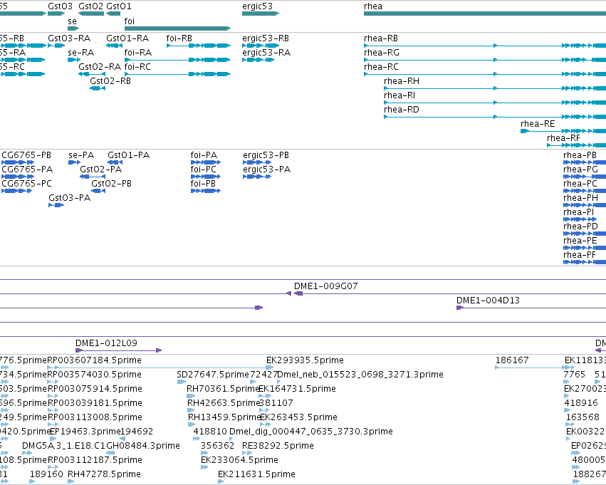Select the rhea-RC transcript
The image size is (606, 485).
click(x=485, y=74)
